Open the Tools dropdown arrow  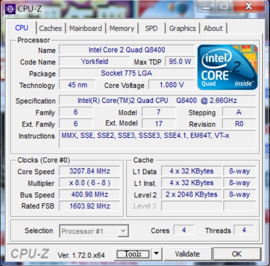(157, 254)
